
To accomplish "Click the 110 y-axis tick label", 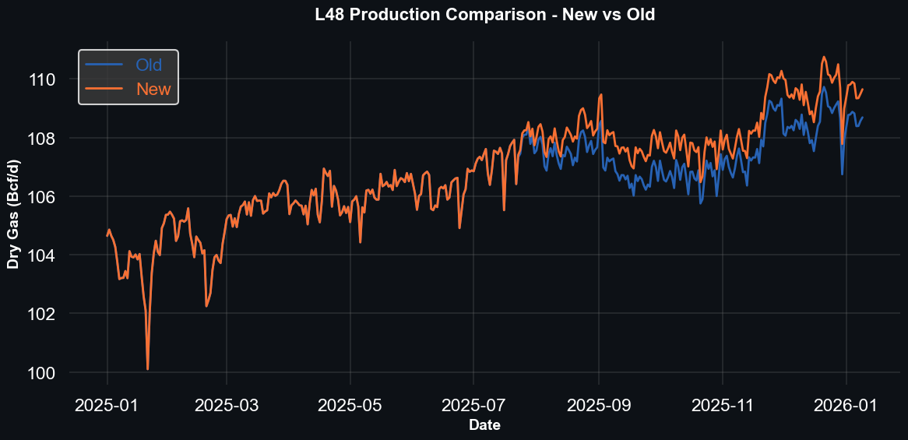I will (41, 79).
